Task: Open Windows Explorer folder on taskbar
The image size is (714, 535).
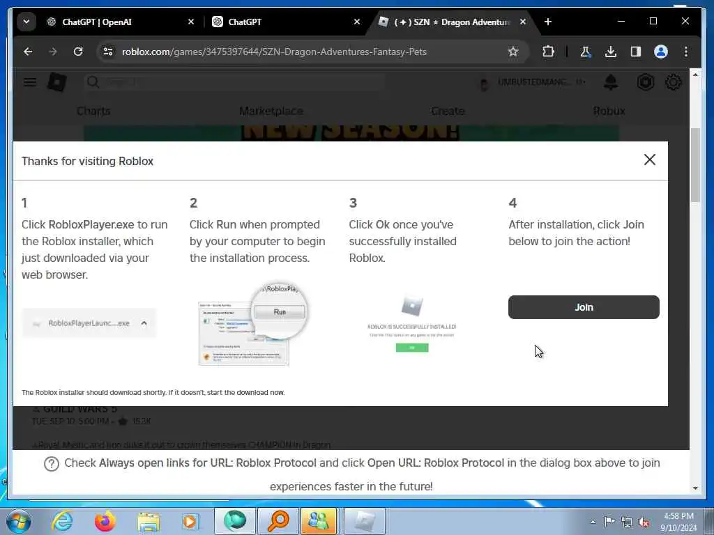Action: pos(149,521)
